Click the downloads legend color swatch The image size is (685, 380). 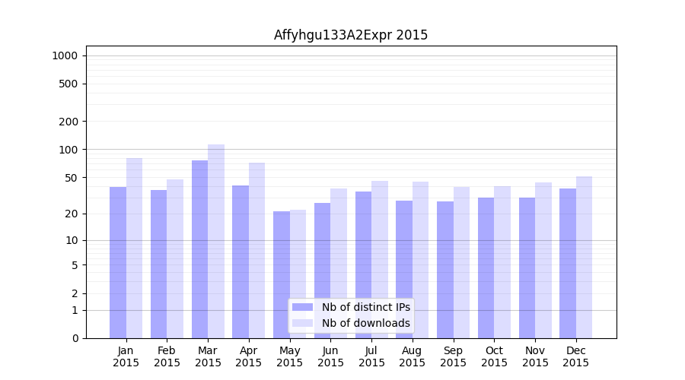[x=302, y=323]
